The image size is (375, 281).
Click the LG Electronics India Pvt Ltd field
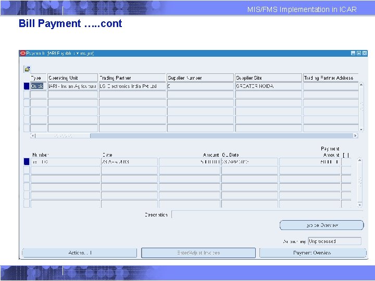pos(132,86)
